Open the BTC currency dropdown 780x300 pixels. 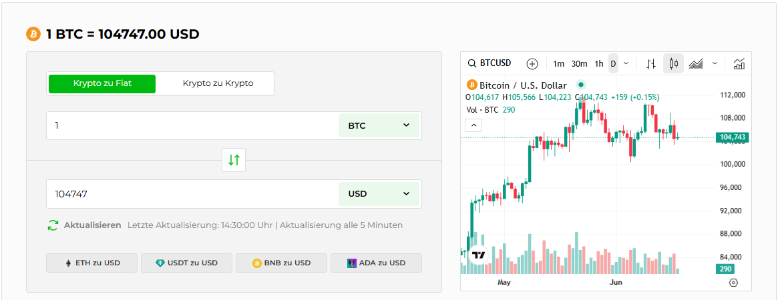379,125
